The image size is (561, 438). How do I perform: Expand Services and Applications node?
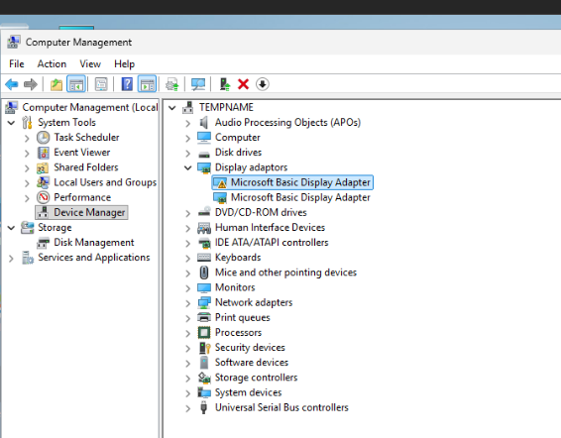(x=12, y=259)
